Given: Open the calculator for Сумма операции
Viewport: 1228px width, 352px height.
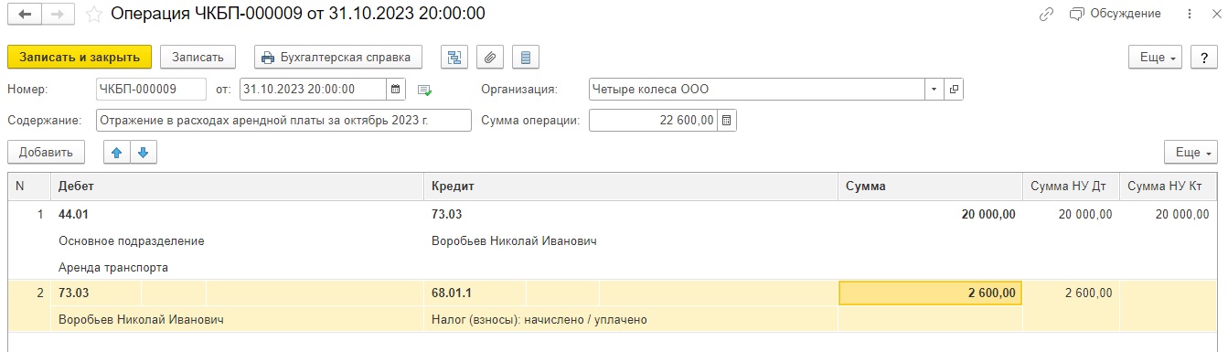Looking at the screenshot, I should click(x=726, y=121).
